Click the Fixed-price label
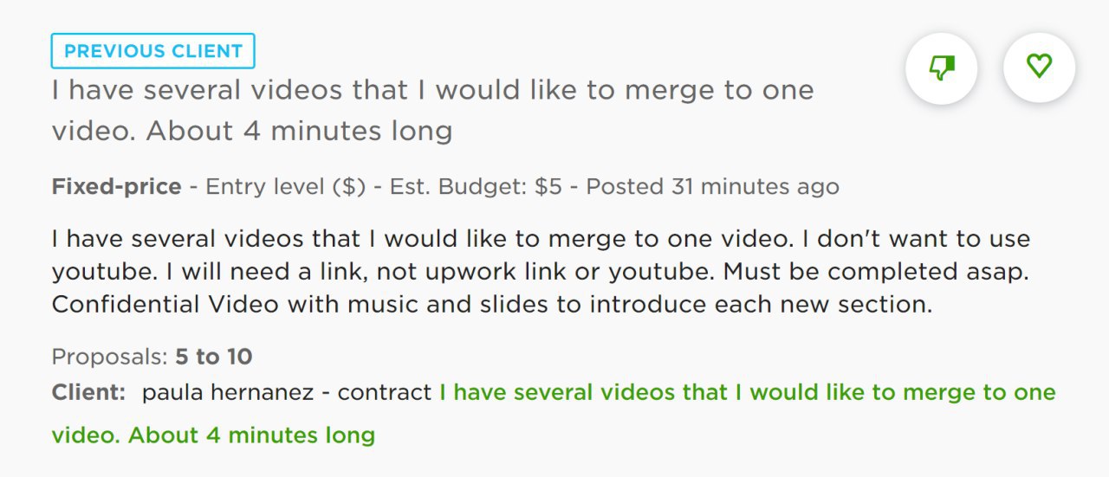Screen dimensions: 1109x477 tap(117, 187)
